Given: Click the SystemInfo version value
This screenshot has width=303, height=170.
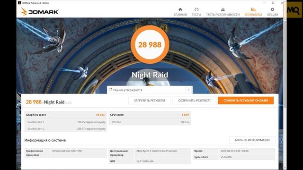Looking at the screenshot, I should tap(226, 157).
